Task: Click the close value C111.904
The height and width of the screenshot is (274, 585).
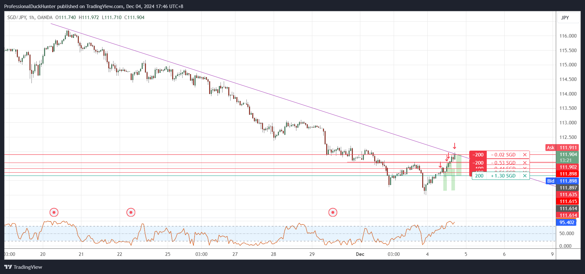Action: (x=134, y=17)
